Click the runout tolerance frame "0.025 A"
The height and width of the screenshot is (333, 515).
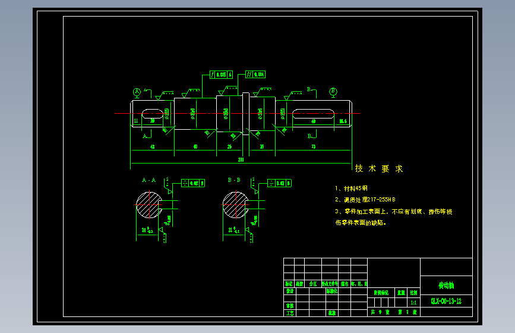(222, 75)
